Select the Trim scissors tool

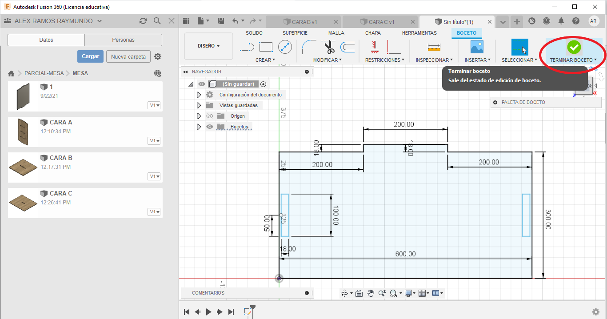[329, 47]
